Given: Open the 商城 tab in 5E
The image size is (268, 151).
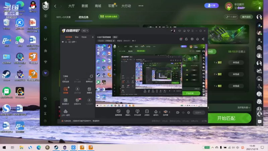Looking at the screenshot, I should pyautogui.click(x=98, y=6).
